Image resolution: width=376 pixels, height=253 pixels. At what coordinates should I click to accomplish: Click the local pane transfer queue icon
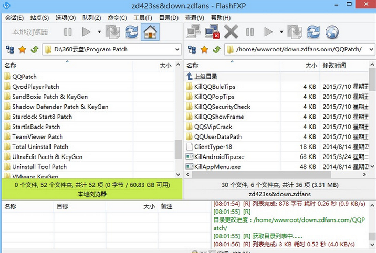(113, 32)
